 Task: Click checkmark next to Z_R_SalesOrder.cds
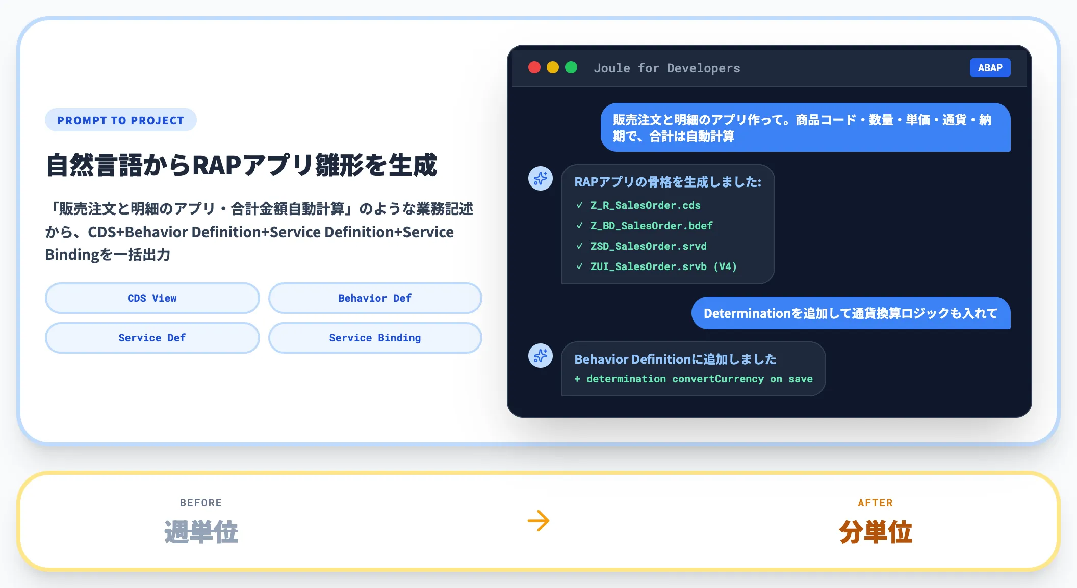[579, 205]
